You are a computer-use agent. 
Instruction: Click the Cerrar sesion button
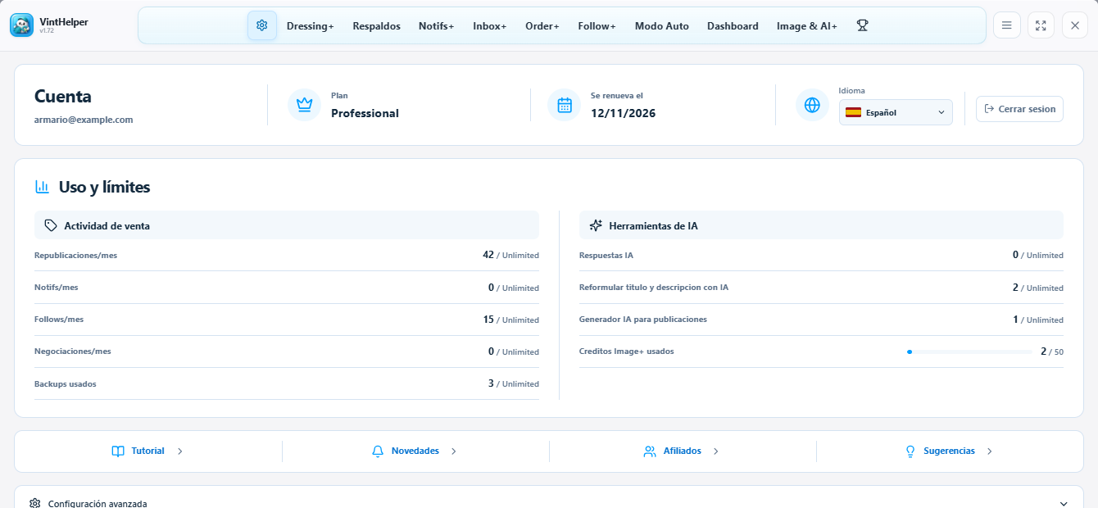tap(1019, 109)
